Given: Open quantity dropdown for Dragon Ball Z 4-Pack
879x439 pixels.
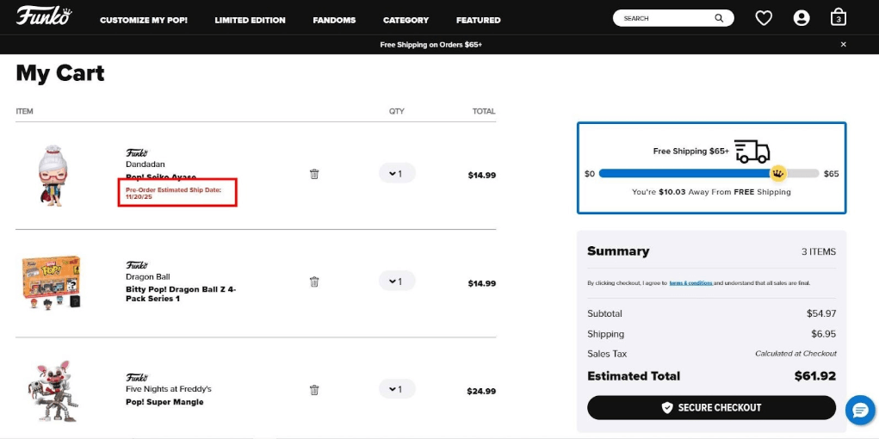Looking at the screenshot, I should click(397, 281).
